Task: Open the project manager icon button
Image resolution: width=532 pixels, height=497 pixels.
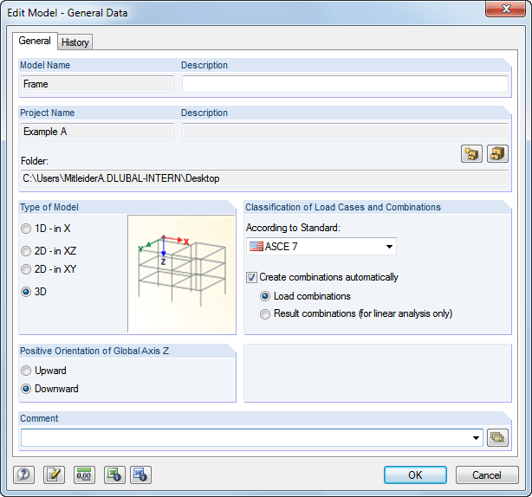Action: pos(497,154)
